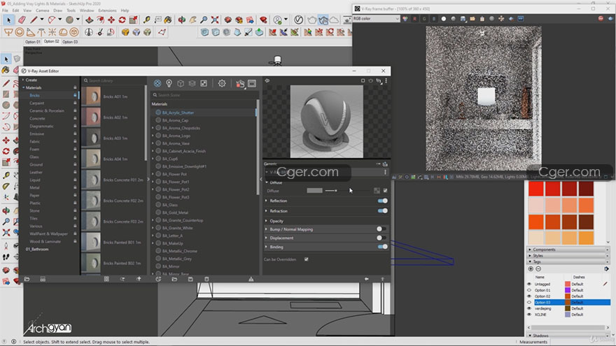Click the Tape Measure tool
Screen dimensions: 616x346
(x=146, y=20)
